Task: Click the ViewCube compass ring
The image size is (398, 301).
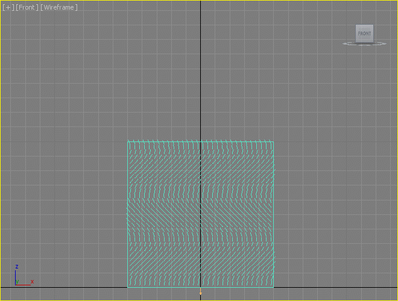Action: [364, 44]
